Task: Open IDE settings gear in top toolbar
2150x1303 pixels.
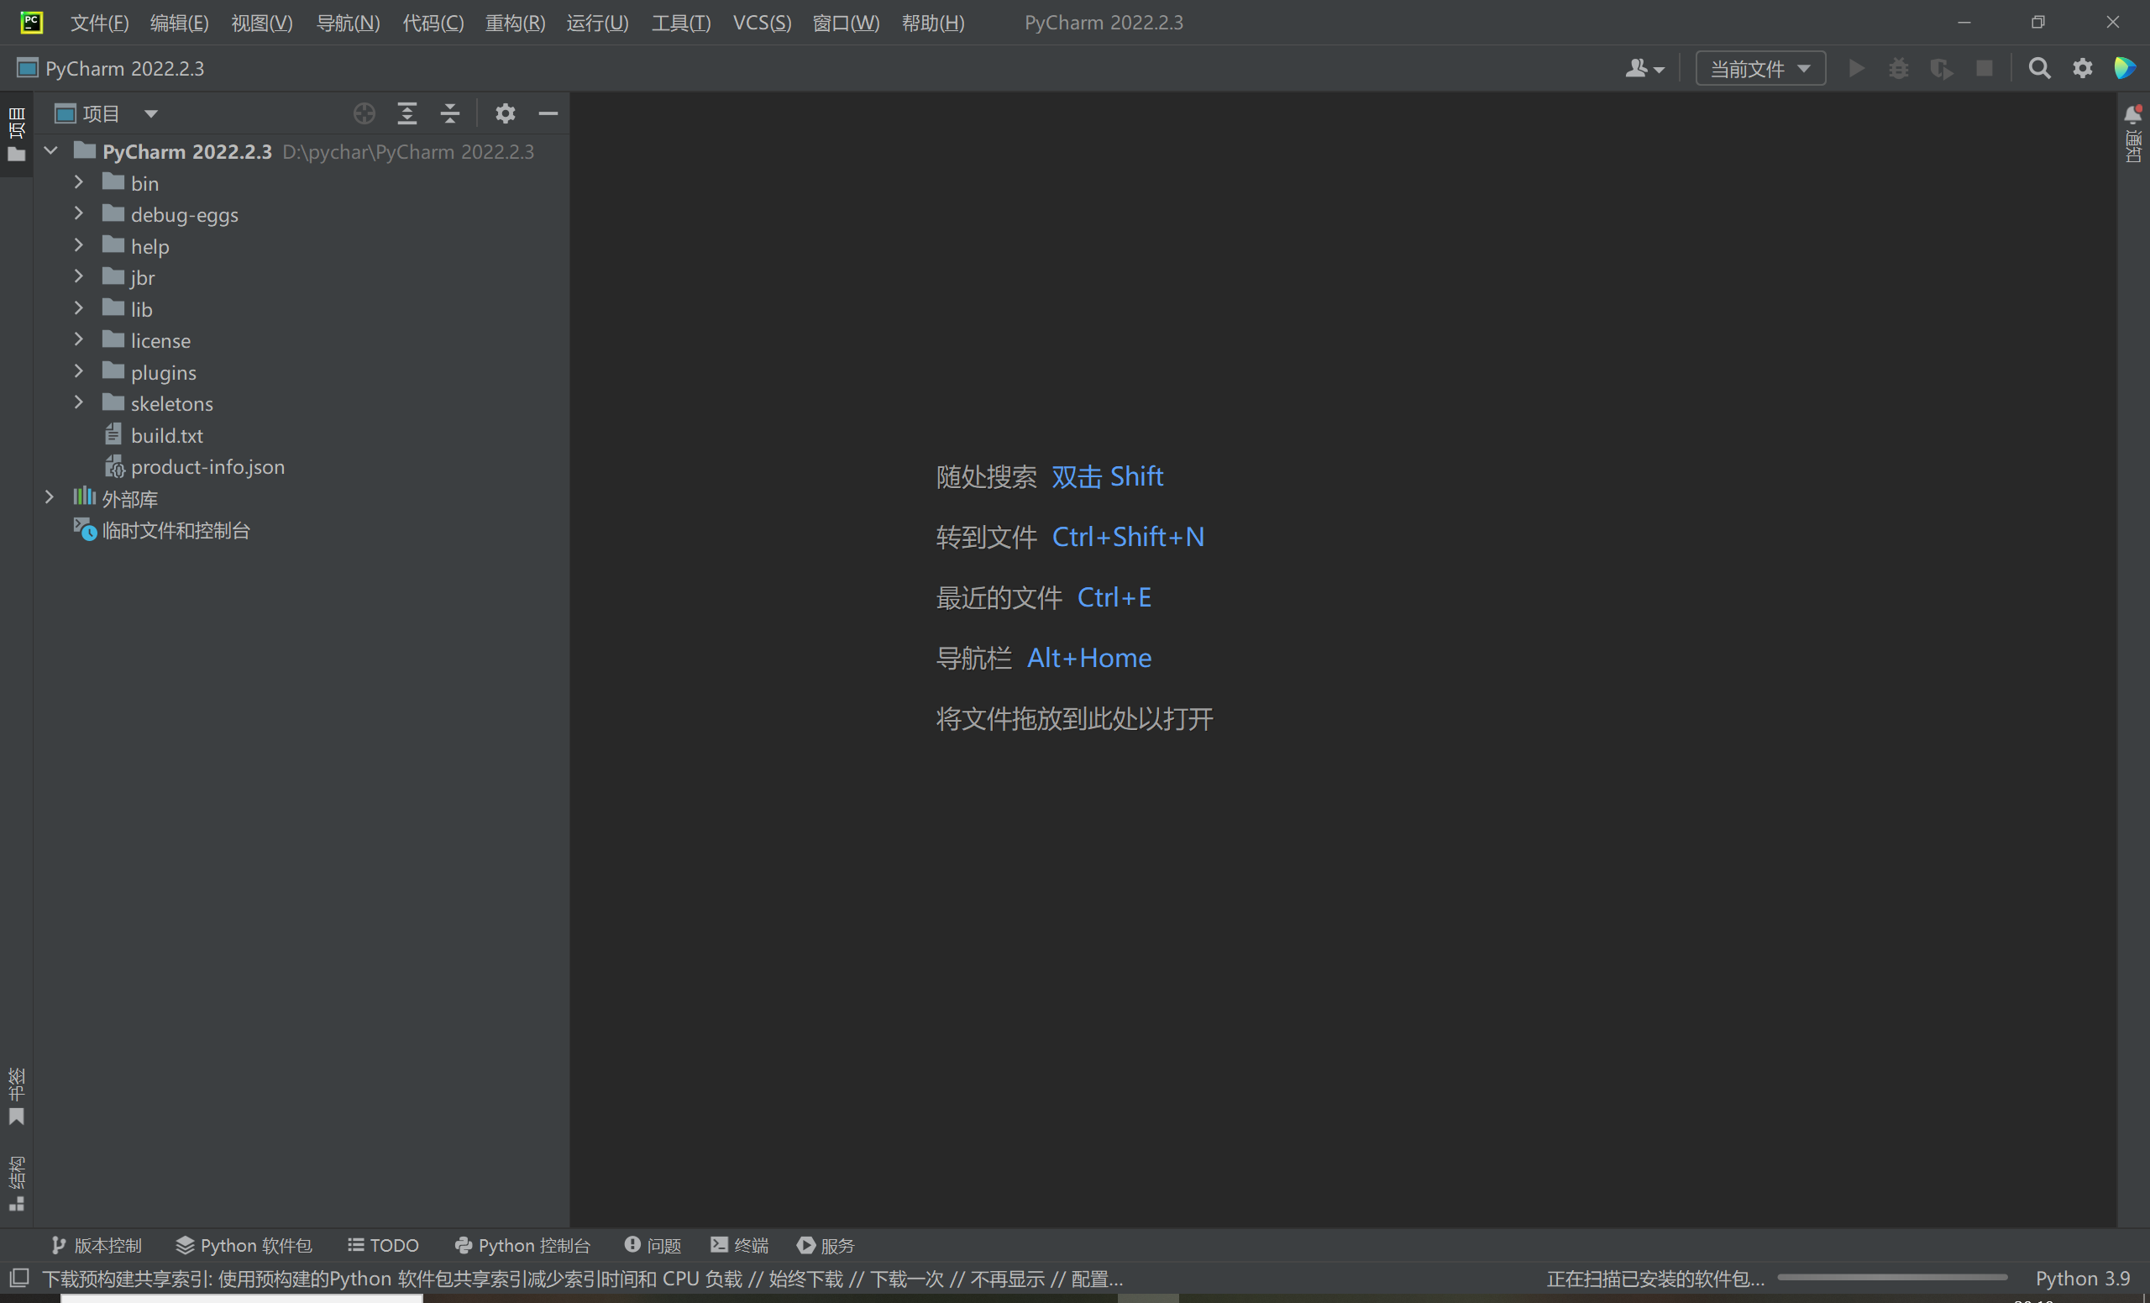Action: click(x=2083, y=68)
